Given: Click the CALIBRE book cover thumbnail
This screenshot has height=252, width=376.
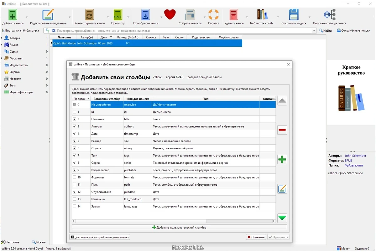Looking at the screenshot, I should click(351, 98).
